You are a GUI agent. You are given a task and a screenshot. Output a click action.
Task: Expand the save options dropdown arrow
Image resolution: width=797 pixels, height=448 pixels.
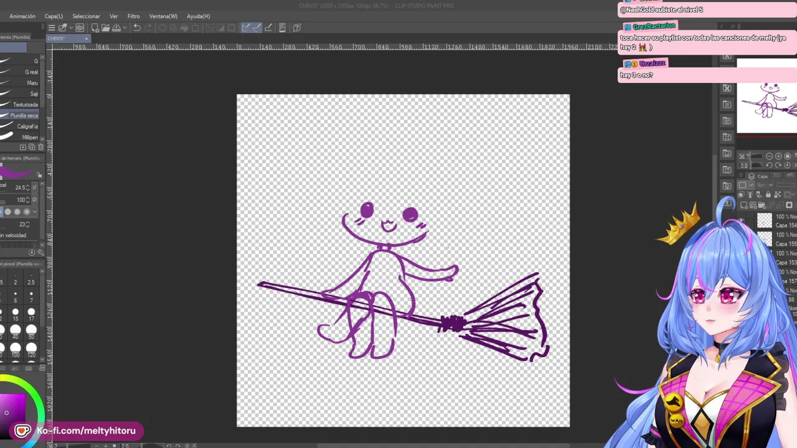[124, 28]
